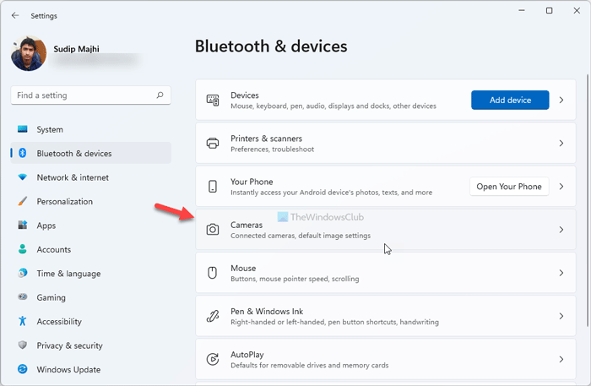This screenshot has height=386, width=591.
Task: Select Windows Update in the sidebar
Action: tap(68, 370)
